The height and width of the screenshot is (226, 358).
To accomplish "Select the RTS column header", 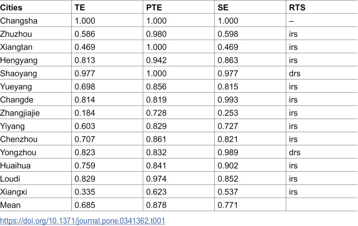I will (x=297, y=7).
